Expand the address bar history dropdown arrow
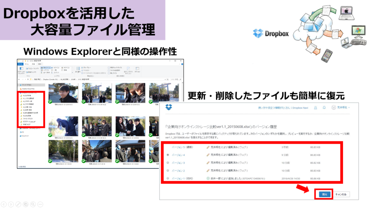Viewport: 370px width, 208px height. point(165,79)
